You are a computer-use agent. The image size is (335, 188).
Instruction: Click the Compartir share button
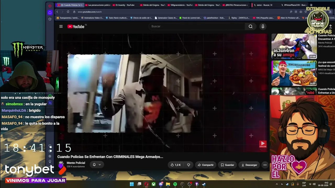[206, 165]
